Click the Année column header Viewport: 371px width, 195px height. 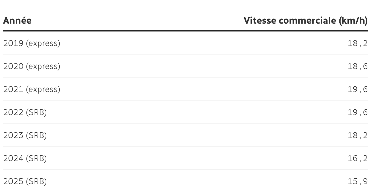[17, 21]
